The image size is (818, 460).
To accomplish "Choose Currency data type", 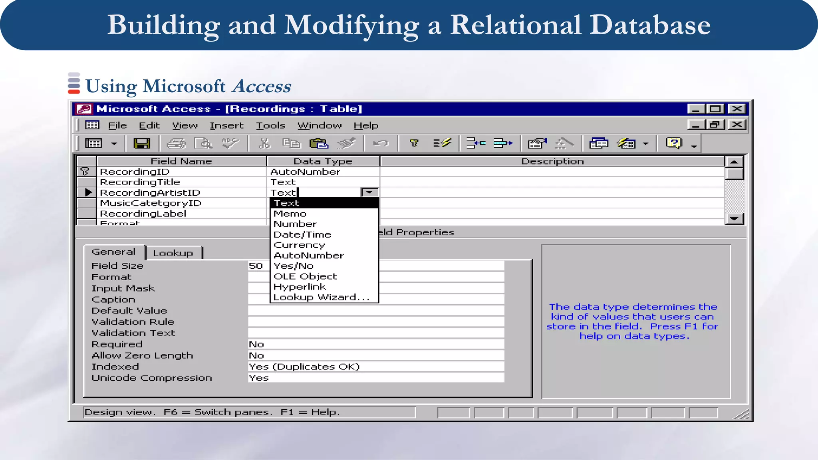I will [x=324, y=245].
